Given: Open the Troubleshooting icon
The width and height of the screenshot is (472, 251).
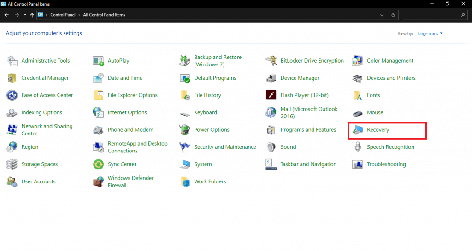Looking at the screenshot, I should pyautogui.click(x=357, y=164).
